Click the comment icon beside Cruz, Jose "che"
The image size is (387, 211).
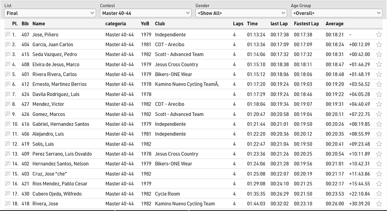tap(8, 174)
